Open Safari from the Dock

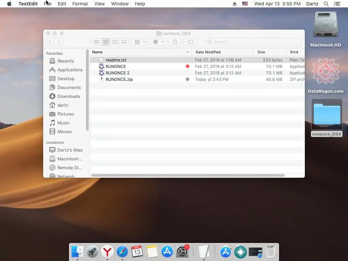point(122,252)
